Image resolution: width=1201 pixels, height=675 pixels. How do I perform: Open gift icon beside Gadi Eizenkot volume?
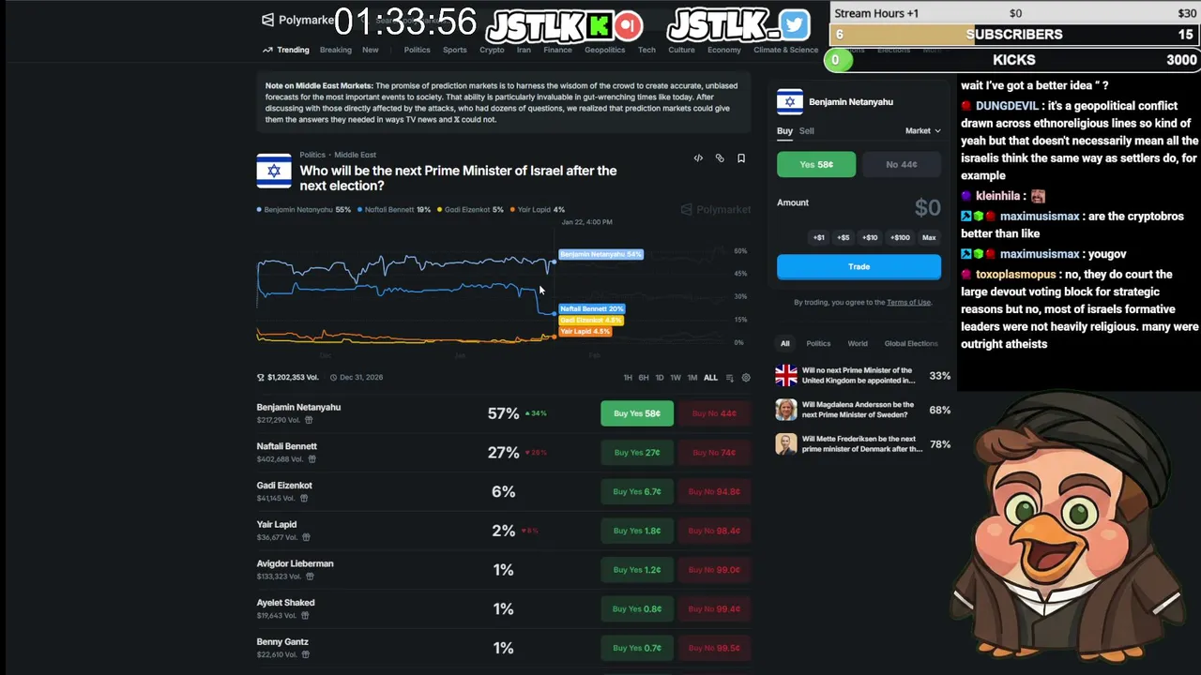[x=304, y=499]
